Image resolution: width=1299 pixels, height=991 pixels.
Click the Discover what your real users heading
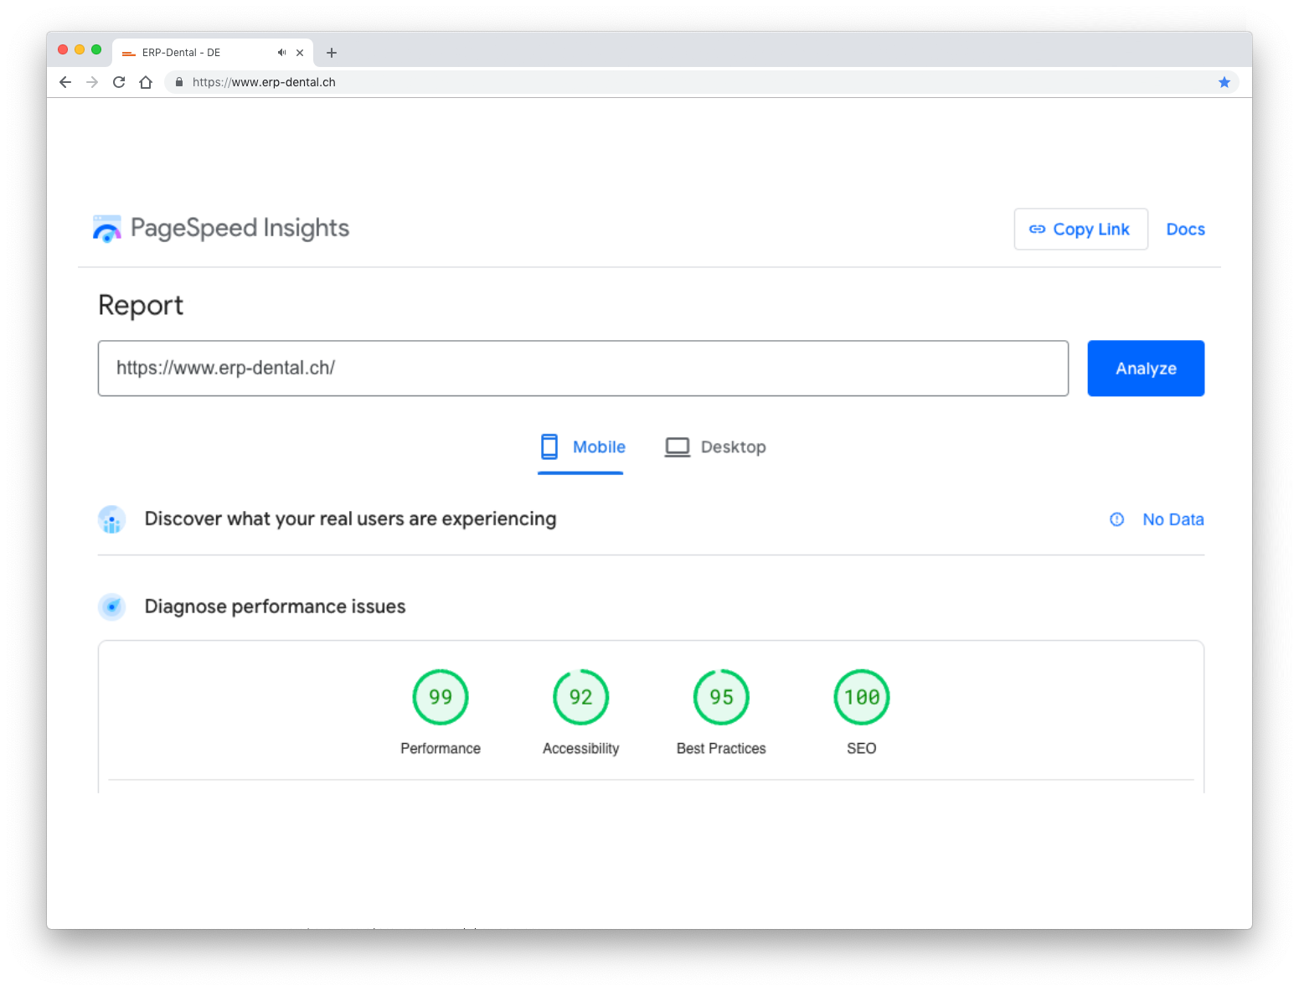(350, 519)
